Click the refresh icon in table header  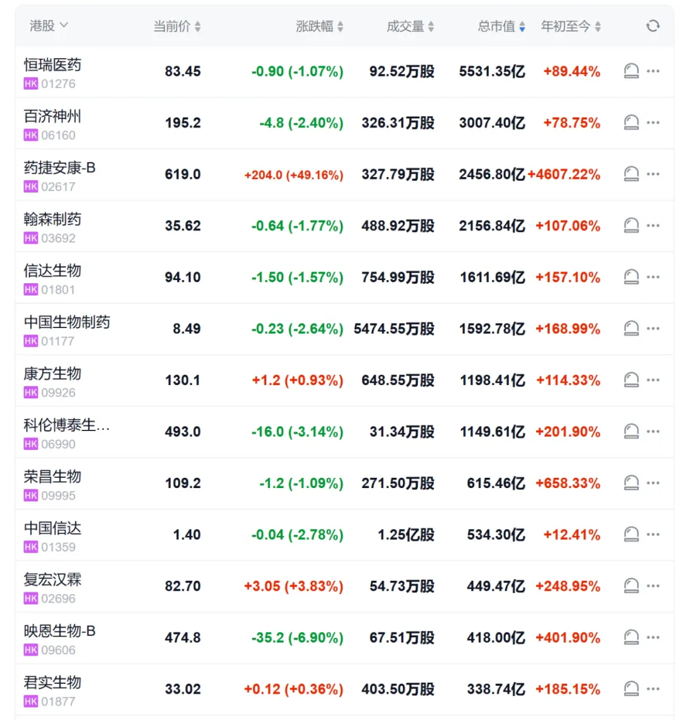[x=653, y=26]
